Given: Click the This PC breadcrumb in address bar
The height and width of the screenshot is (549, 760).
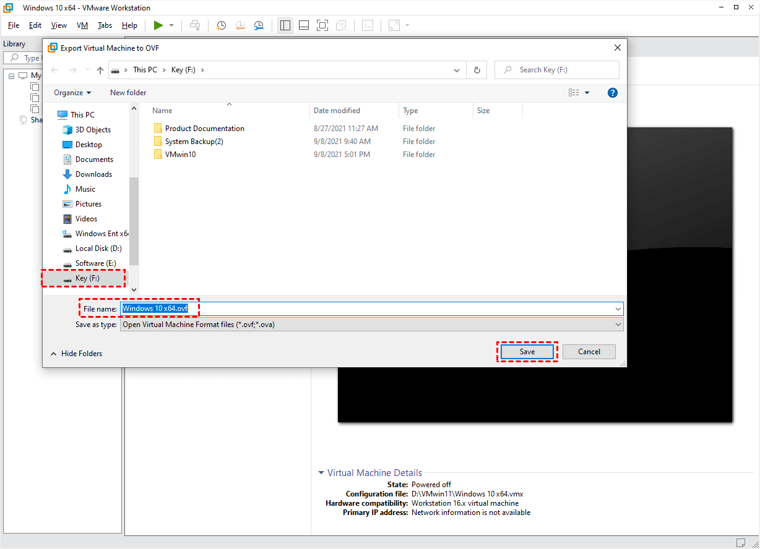Looking at the screenshot, I should coord(145,70).
